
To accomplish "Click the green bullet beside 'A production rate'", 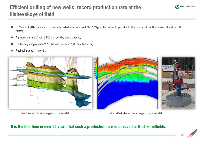I will [12, 38].
